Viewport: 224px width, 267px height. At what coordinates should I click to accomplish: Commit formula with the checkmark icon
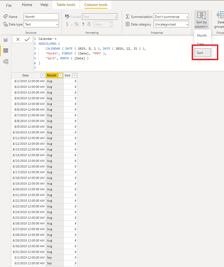(27, 40)
